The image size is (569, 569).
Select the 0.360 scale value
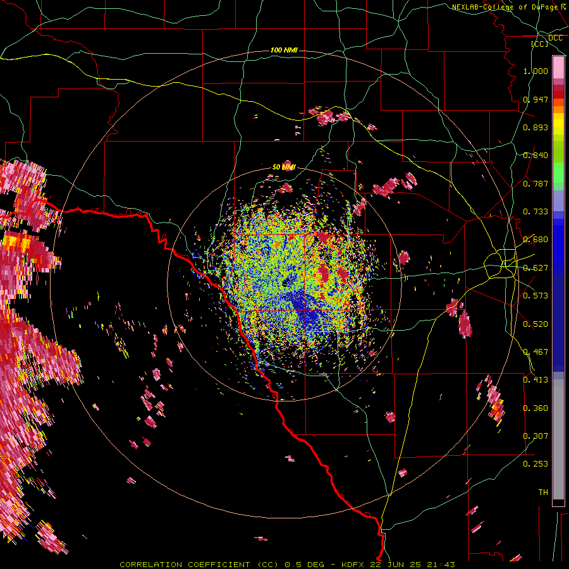tap(535, 408)
